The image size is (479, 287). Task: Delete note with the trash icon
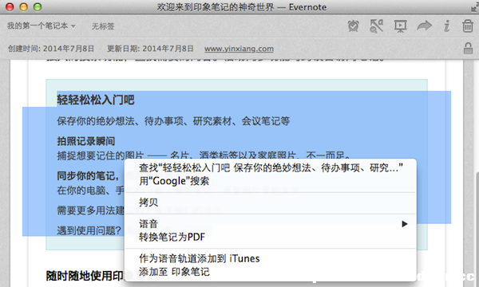(468, 26)
